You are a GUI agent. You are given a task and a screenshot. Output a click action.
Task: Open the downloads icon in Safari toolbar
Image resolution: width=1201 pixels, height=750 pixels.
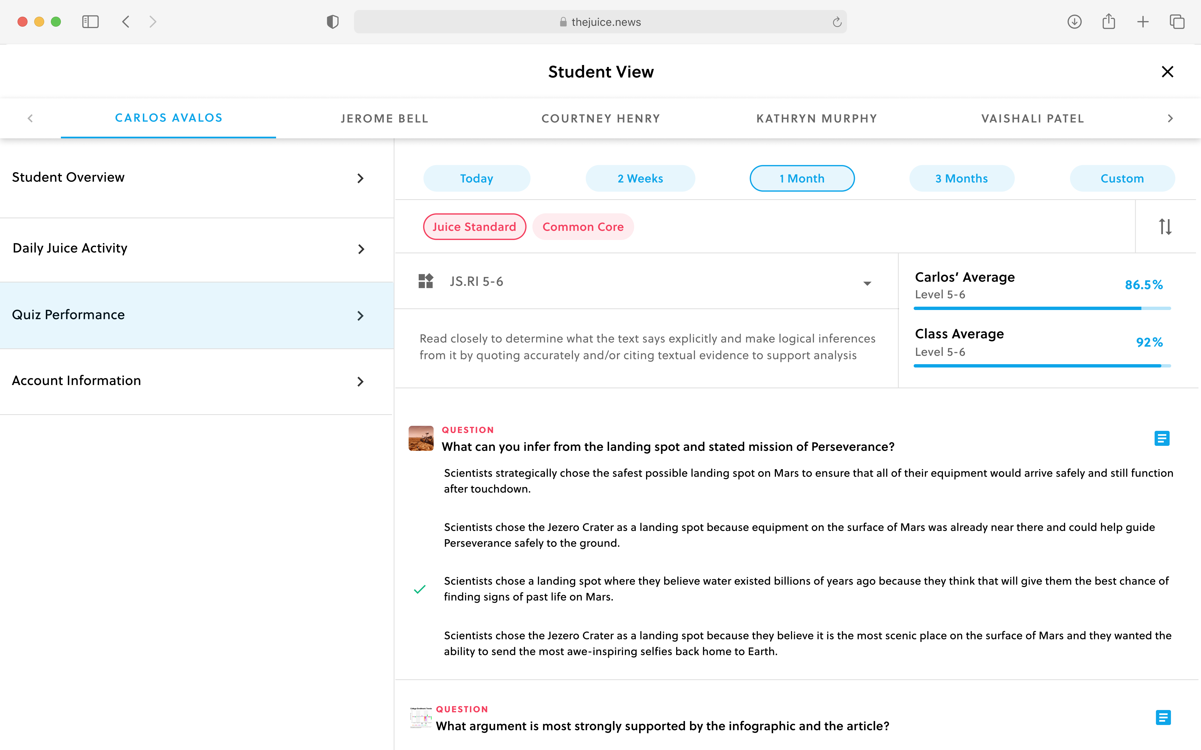pos(1075,22)
